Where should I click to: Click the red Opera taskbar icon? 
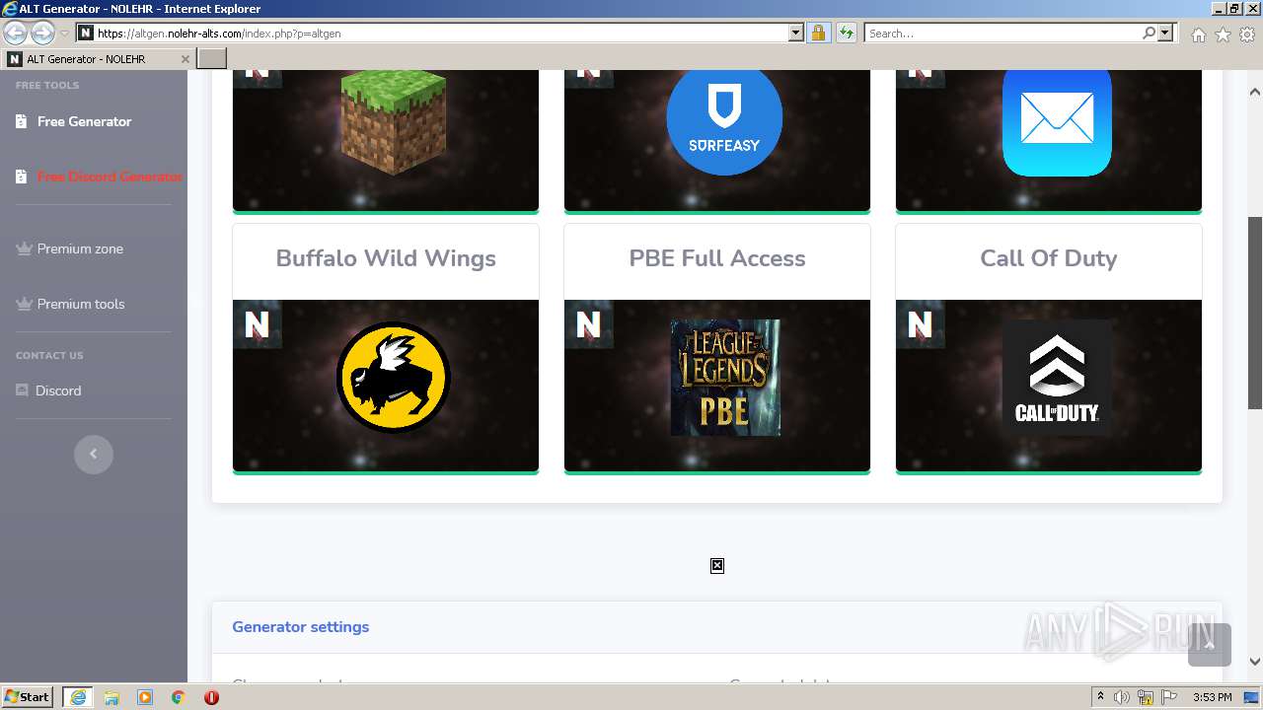[x=211, y=697]
